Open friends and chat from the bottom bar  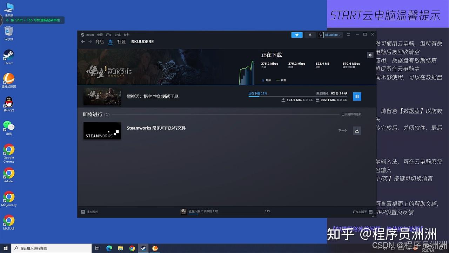tap(358, 212)
